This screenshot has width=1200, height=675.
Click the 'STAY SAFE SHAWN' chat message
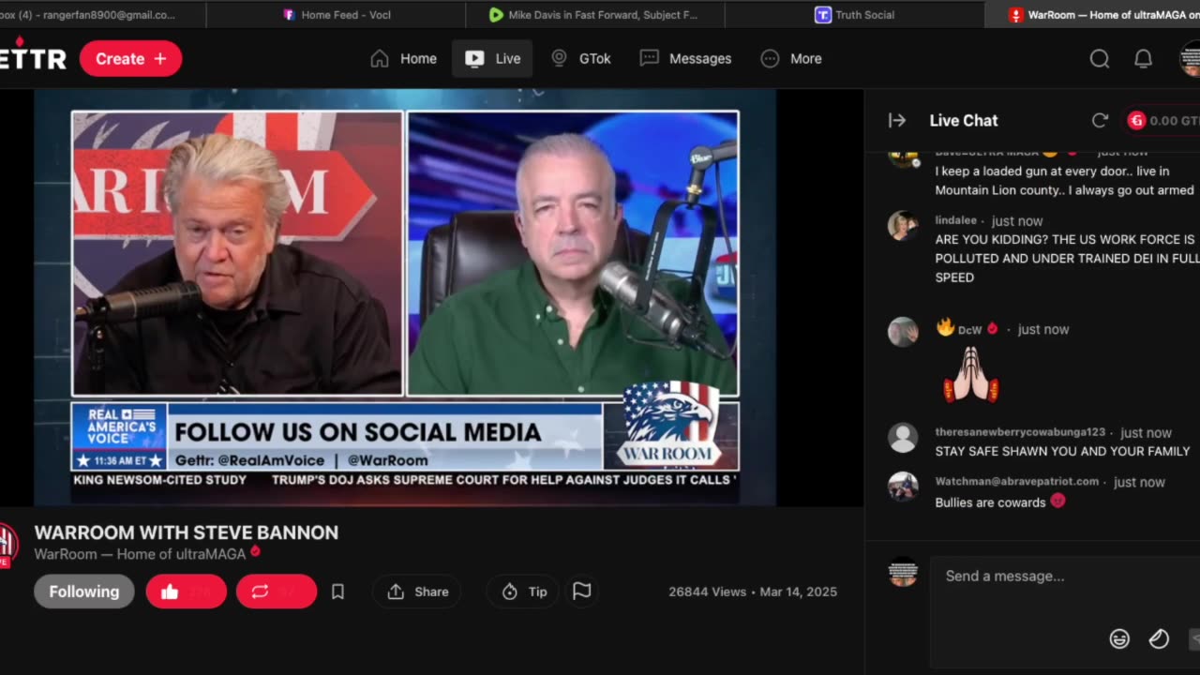pyautogui.click(x=1062, y=451)
